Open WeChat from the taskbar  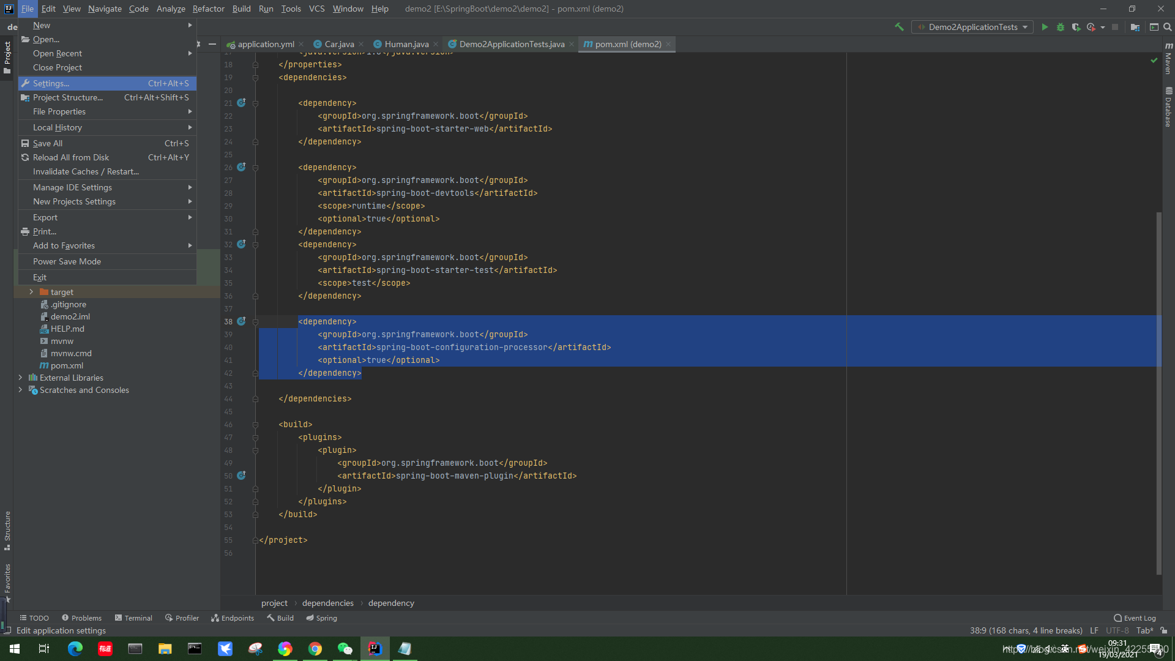click(345, 648)
